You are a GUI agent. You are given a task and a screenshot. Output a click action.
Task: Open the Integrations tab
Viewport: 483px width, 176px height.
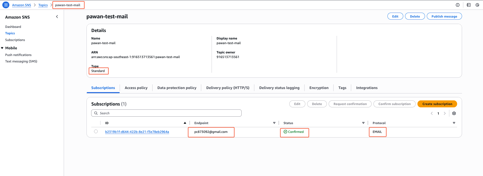367,88
